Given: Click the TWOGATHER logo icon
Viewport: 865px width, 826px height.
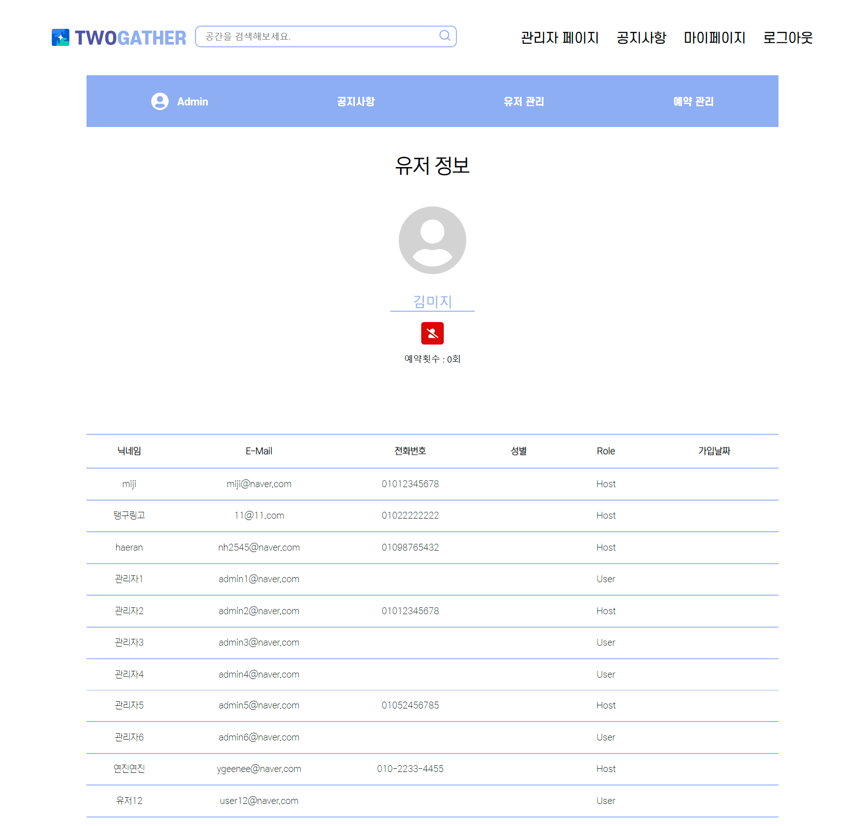Looking at the screenshot, I should pos(60,37).
